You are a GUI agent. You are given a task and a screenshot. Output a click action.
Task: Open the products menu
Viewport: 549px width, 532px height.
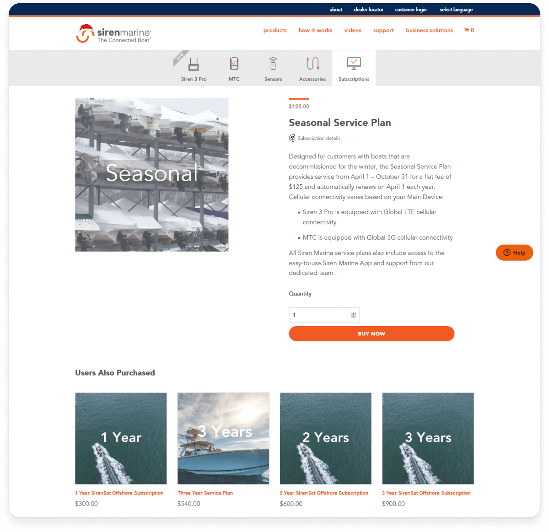[x=275, y=30]
